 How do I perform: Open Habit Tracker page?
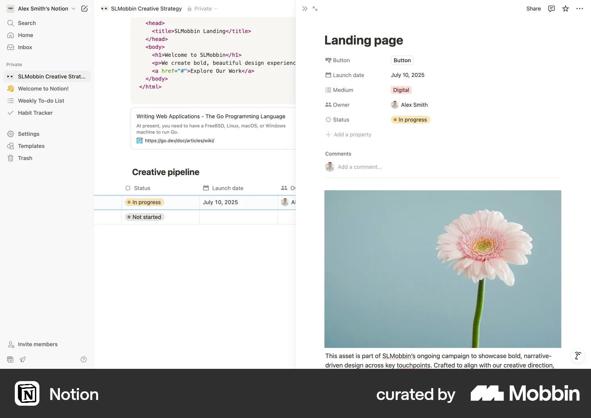click(47, 113)
